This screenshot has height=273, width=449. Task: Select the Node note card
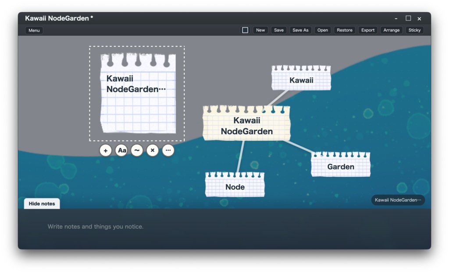pyautogui.click(x=235, y=185)
